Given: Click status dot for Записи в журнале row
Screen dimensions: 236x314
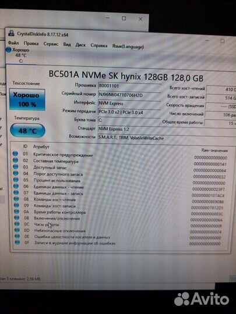Looking at the screenshot, I should (x=17, y=242).
